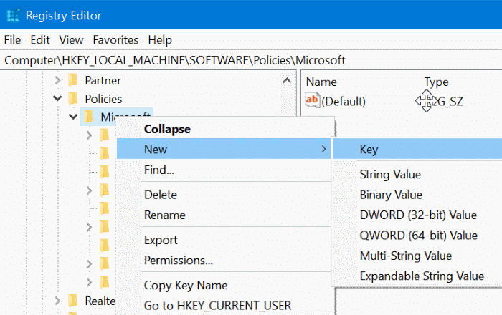The image size is (502, 315).
Task: Collapse the Policies tree node chevron
Action: [x=56, y=99]
